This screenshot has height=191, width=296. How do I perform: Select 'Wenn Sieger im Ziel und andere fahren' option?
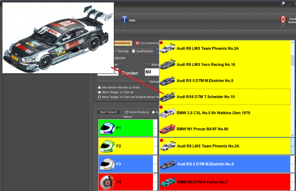point(99,97)
